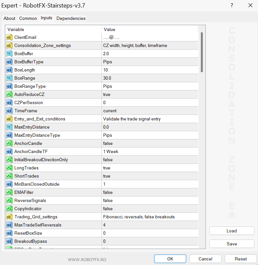This screenshot has height=265, width=258.
Task: Toggle the ReverseSignals value false
Action: click(150, 200)
